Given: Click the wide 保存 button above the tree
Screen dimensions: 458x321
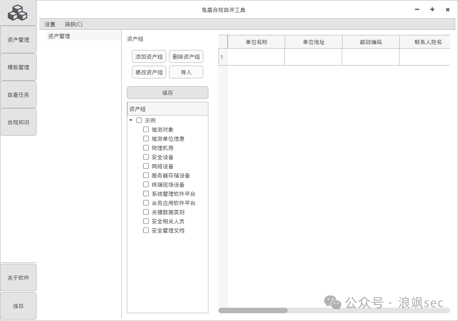Looking at the screenshot, I should [x=167, y=93].
